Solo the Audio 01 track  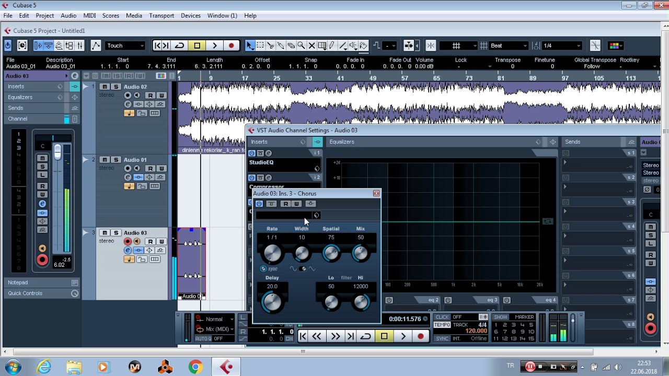[x=116, y=160]
